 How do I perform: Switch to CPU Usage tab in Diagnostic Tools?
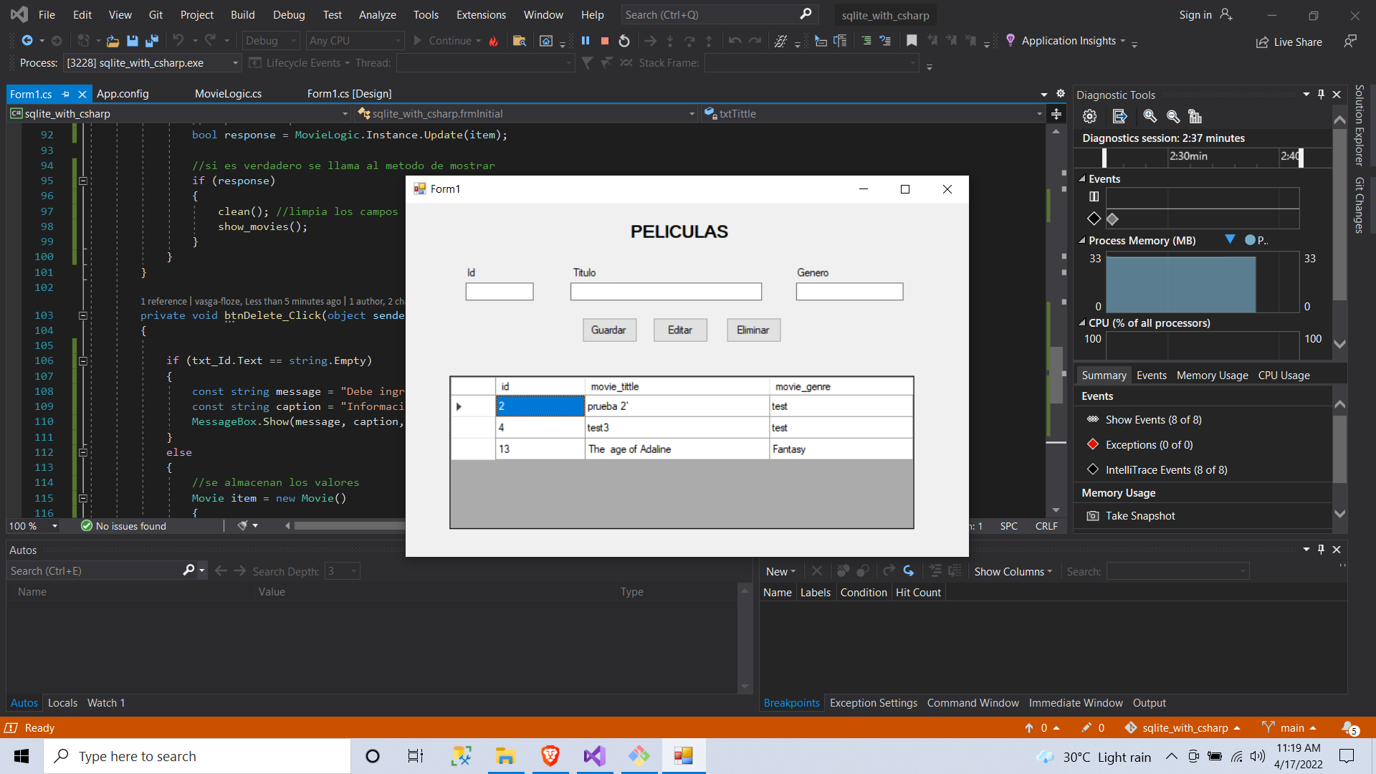1284,376
